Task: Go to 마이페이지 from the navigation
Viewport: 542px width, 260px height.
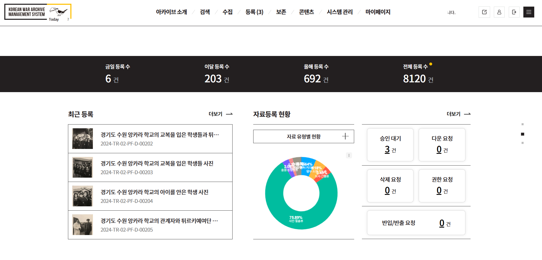Action: click(378, 12)
